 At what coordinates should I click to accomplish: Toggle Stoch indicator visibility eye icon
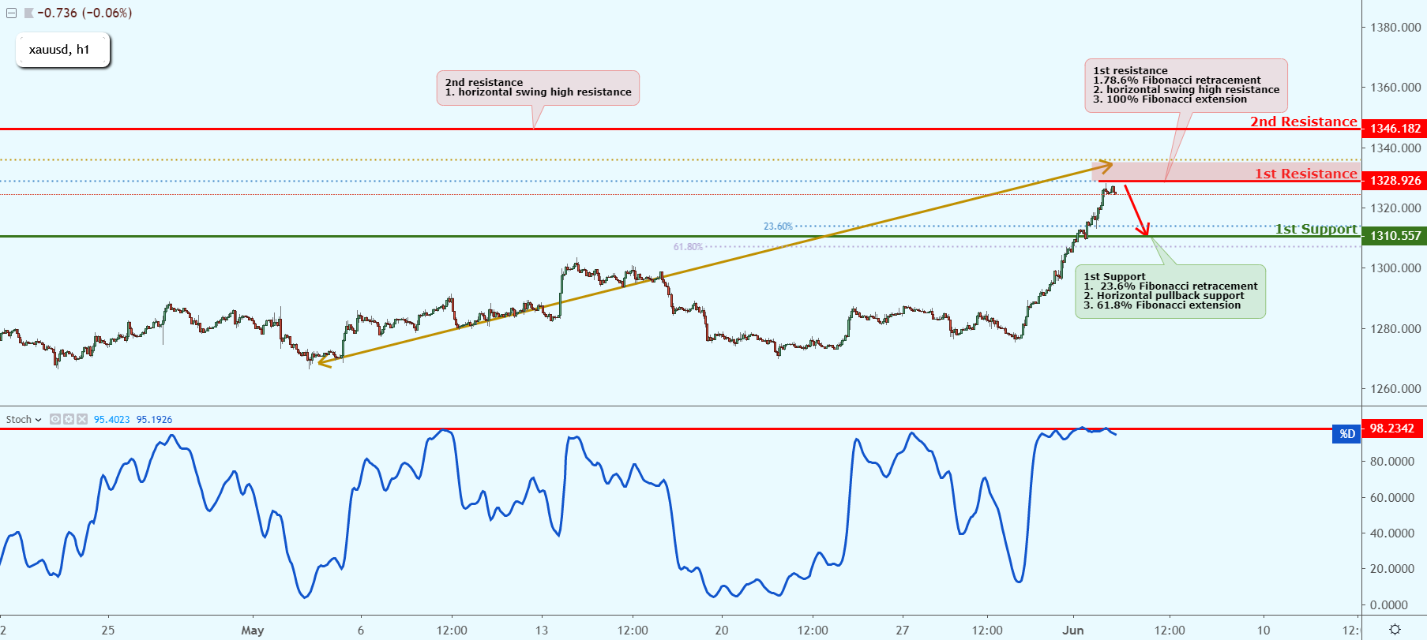point(55,419)
